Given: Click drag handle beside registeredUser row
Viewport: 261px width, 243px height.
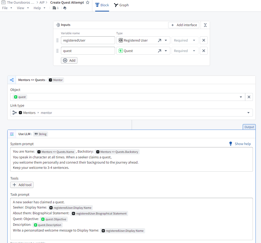Looking at the screenshot, I should 58,40.
